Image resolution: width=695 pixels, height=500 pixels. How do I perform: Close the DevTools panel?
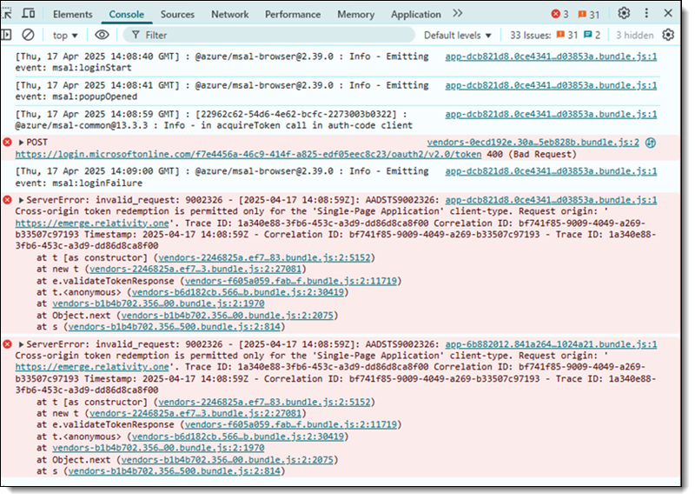(x=668, y=13)
